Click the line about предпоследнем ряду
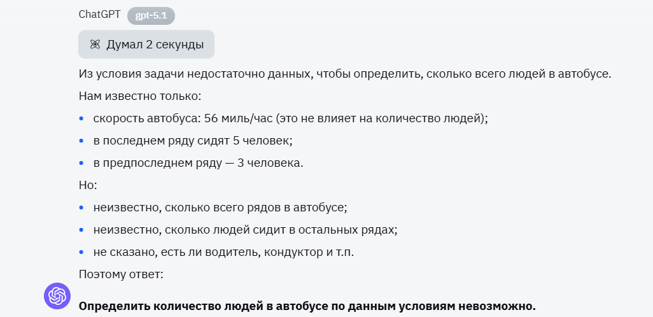This screenshot has width=653, height=317. (198, 163)
